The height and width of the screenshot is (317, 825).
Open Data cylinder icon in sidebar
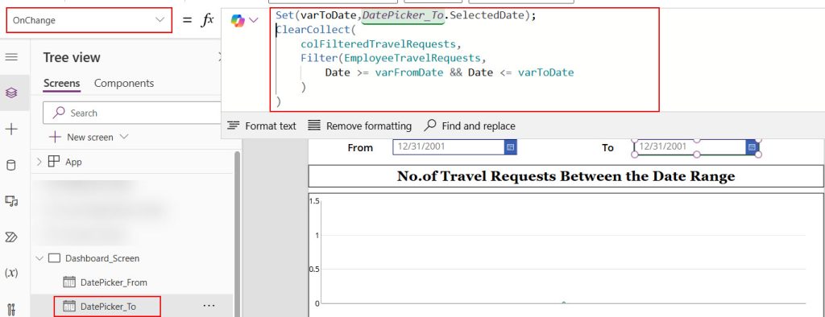tap(11, 165)
